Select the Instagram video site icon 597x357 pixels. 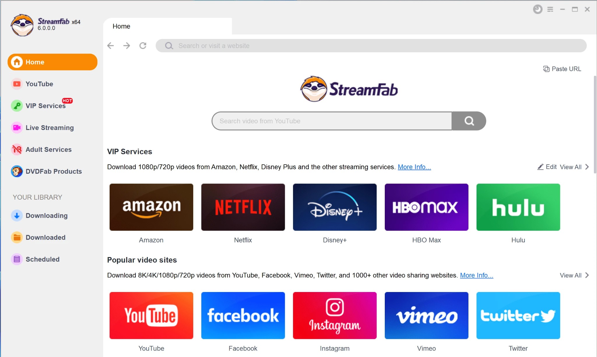click(334, 315)
